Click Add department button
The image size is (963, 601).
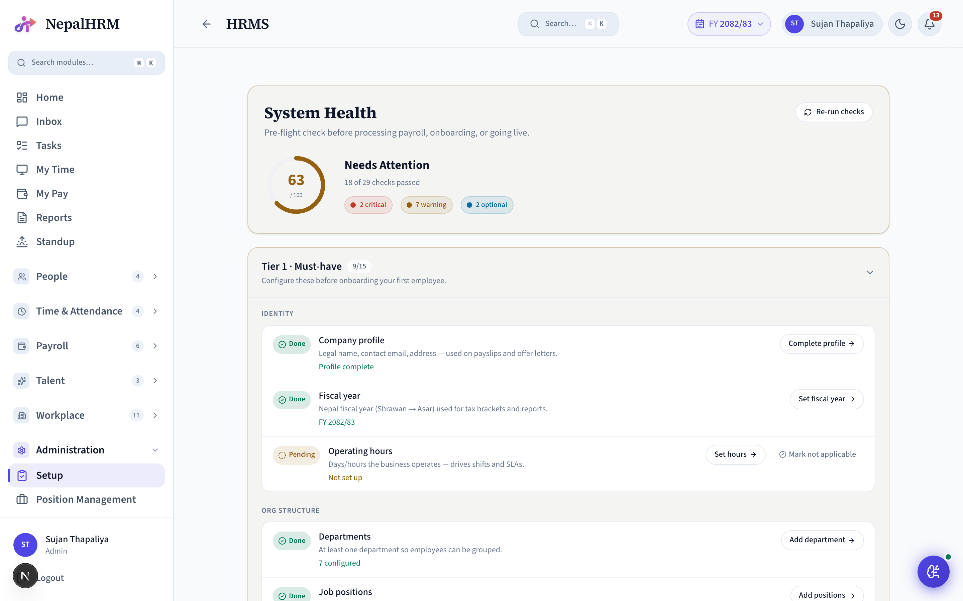pos(822,540)
